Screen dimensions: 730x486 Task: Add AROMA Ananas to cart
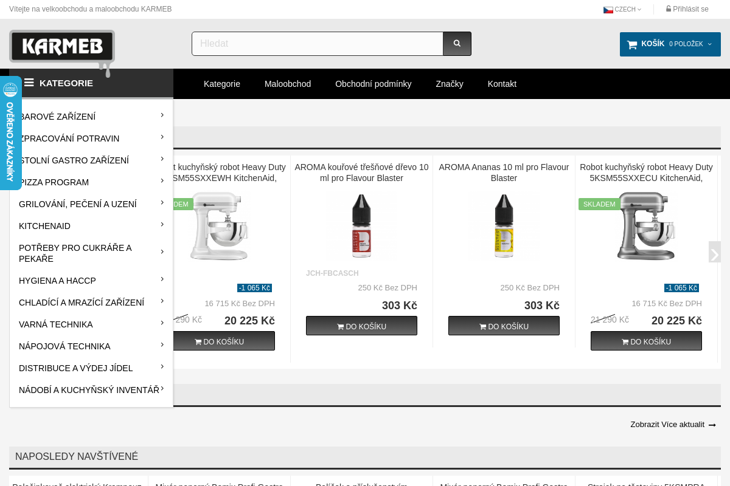click(504, 326)
